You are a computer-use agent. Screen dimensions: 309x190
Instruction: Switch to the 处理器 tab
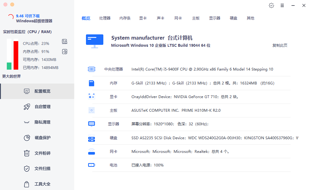(105, 18)
